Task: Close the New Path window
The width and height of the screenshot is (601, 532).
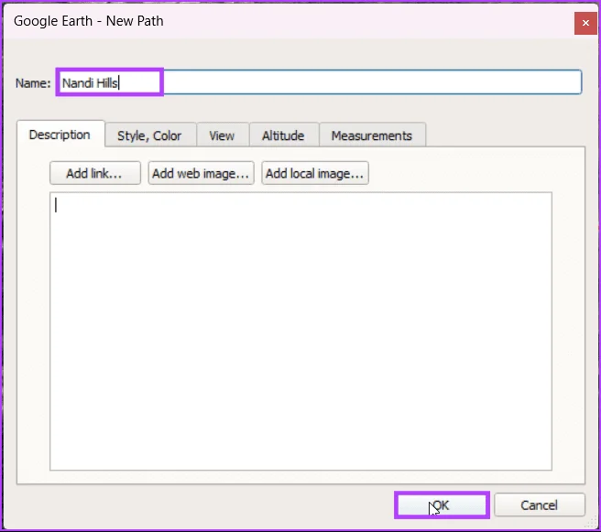Action: coord(585,23)
